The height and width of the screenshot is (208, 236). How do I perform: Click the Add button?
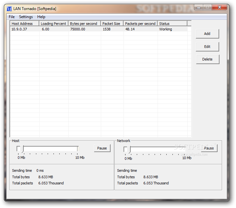[x=207, y=34]
